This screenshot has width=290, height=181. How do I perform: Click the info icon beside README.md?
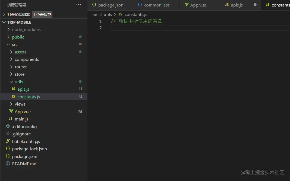click(8, 163)
